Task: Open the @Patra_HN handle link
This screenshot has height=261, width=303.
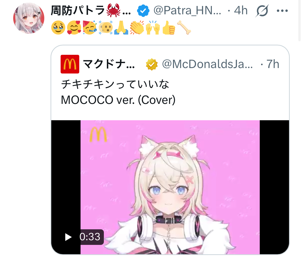Action: pos(187,10)
